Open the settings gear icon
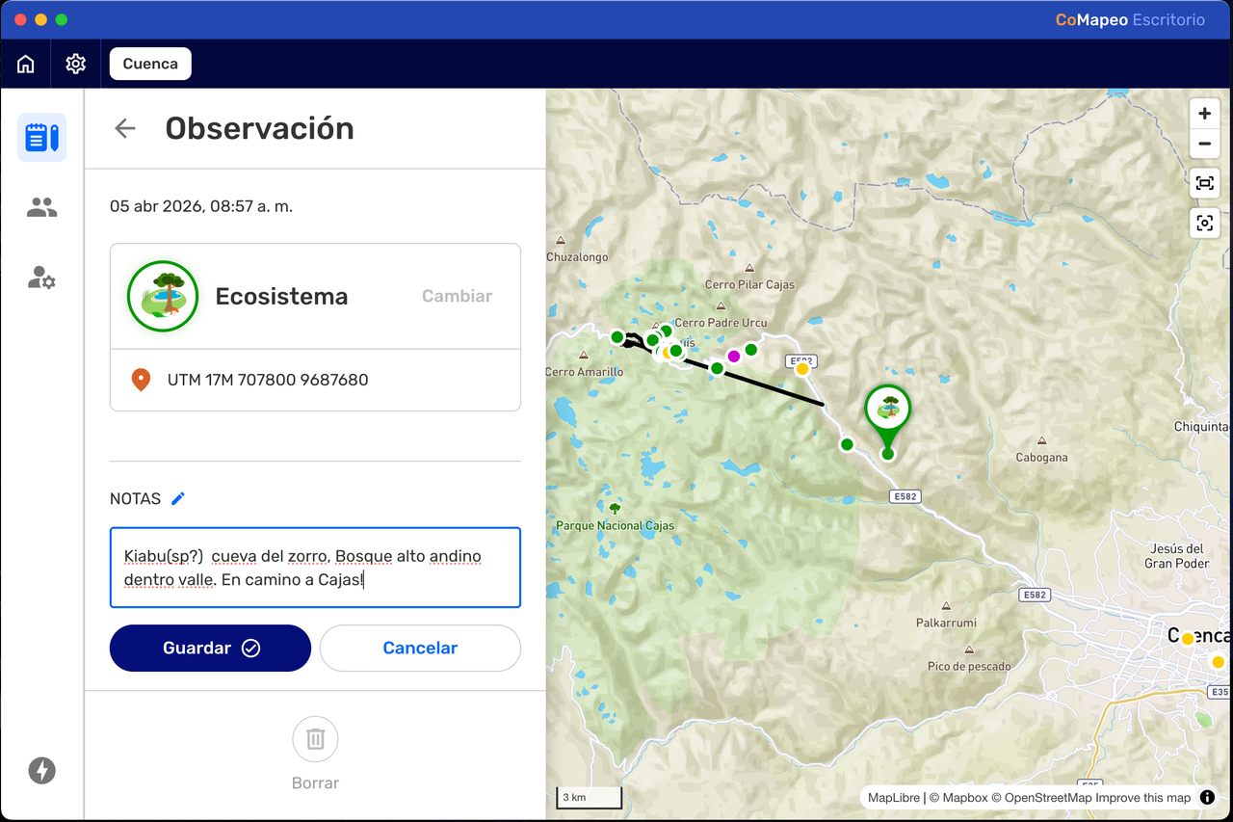 click(76, 64)
